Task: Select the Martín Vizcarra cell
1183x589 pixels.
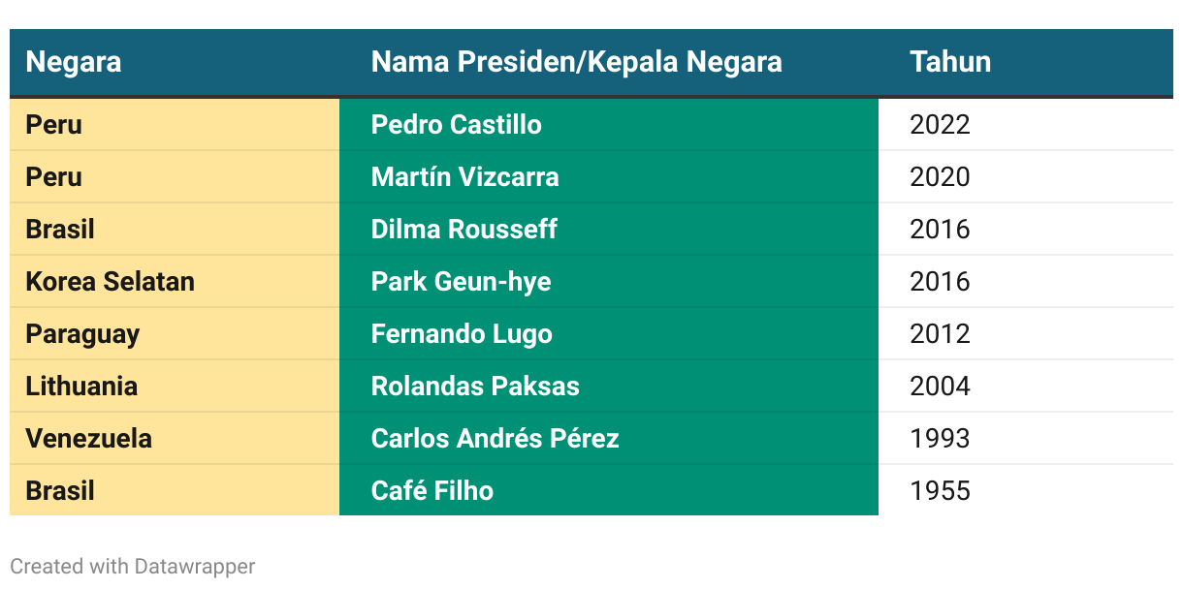Action: click(x=609, y=177)
